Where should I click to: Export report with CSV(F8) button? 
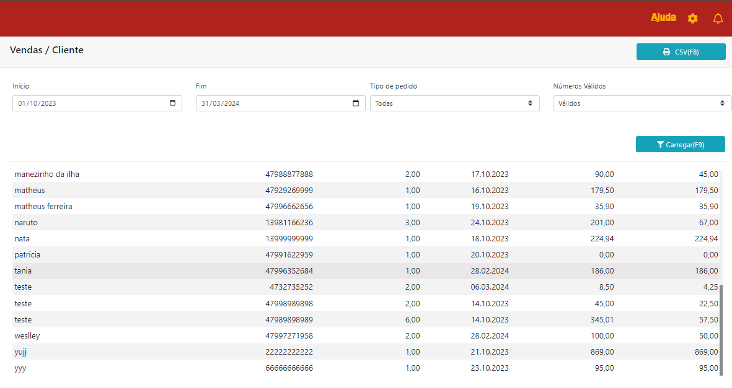click(681, 52)
